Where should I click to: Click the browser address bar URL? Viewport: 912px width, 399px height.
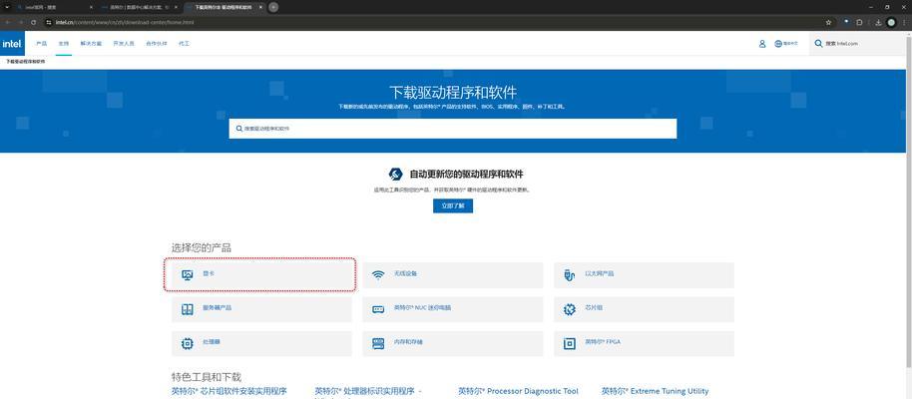[125, 22]
